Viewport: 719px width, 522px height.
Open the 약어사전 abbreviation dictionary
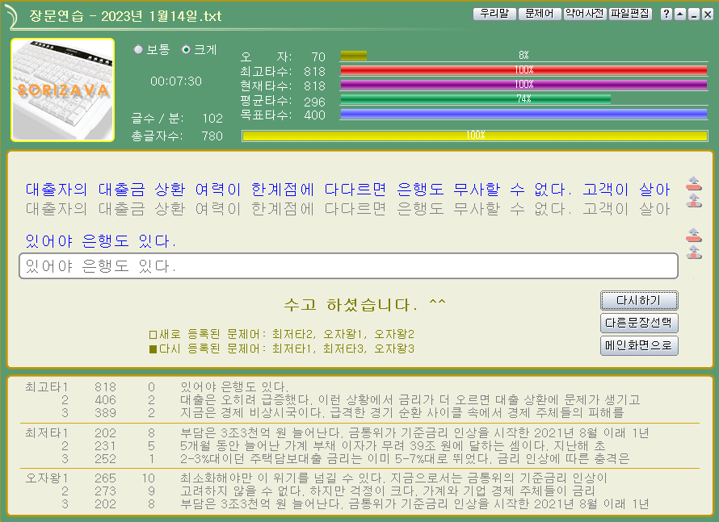tap(584, 14)
